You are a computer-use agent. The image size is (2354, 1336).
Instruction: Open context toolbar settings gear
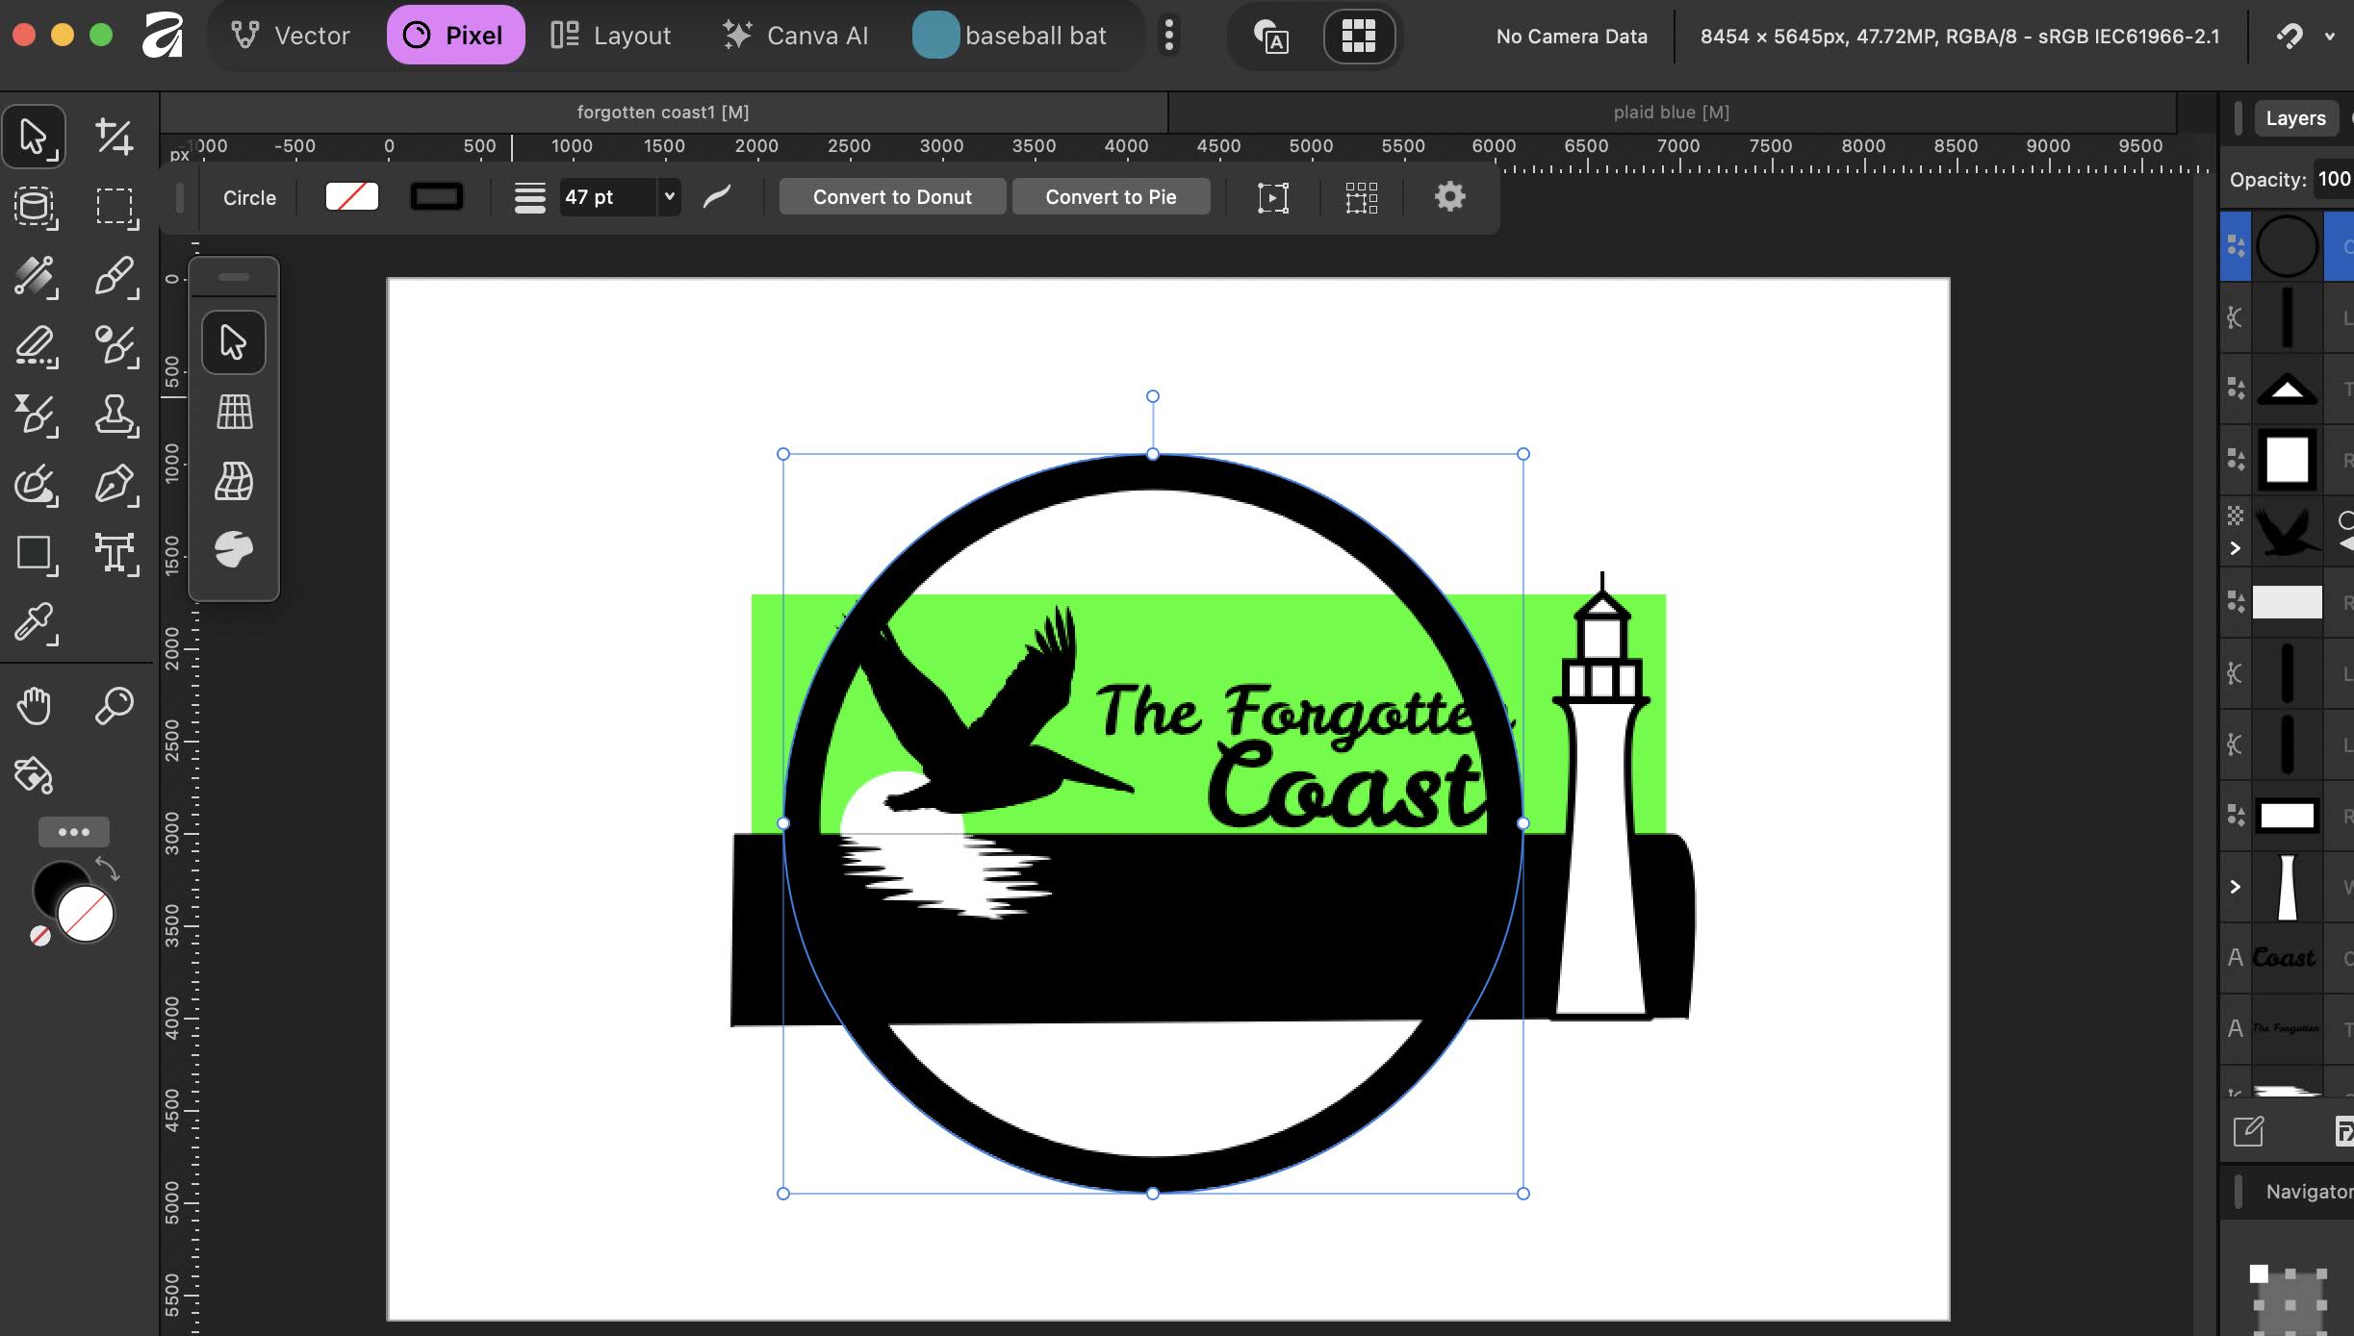pos(1449,197)
